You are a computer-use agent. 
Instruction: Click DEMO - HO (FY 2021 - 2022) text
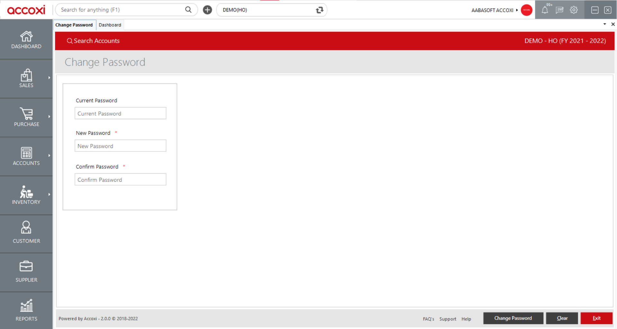pos(565,41)
